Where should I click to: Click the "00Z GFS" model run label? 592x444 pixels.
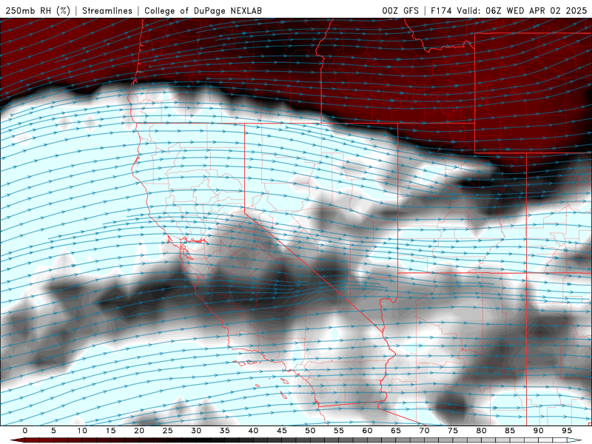pyautogui.click(x=400, y=10)
